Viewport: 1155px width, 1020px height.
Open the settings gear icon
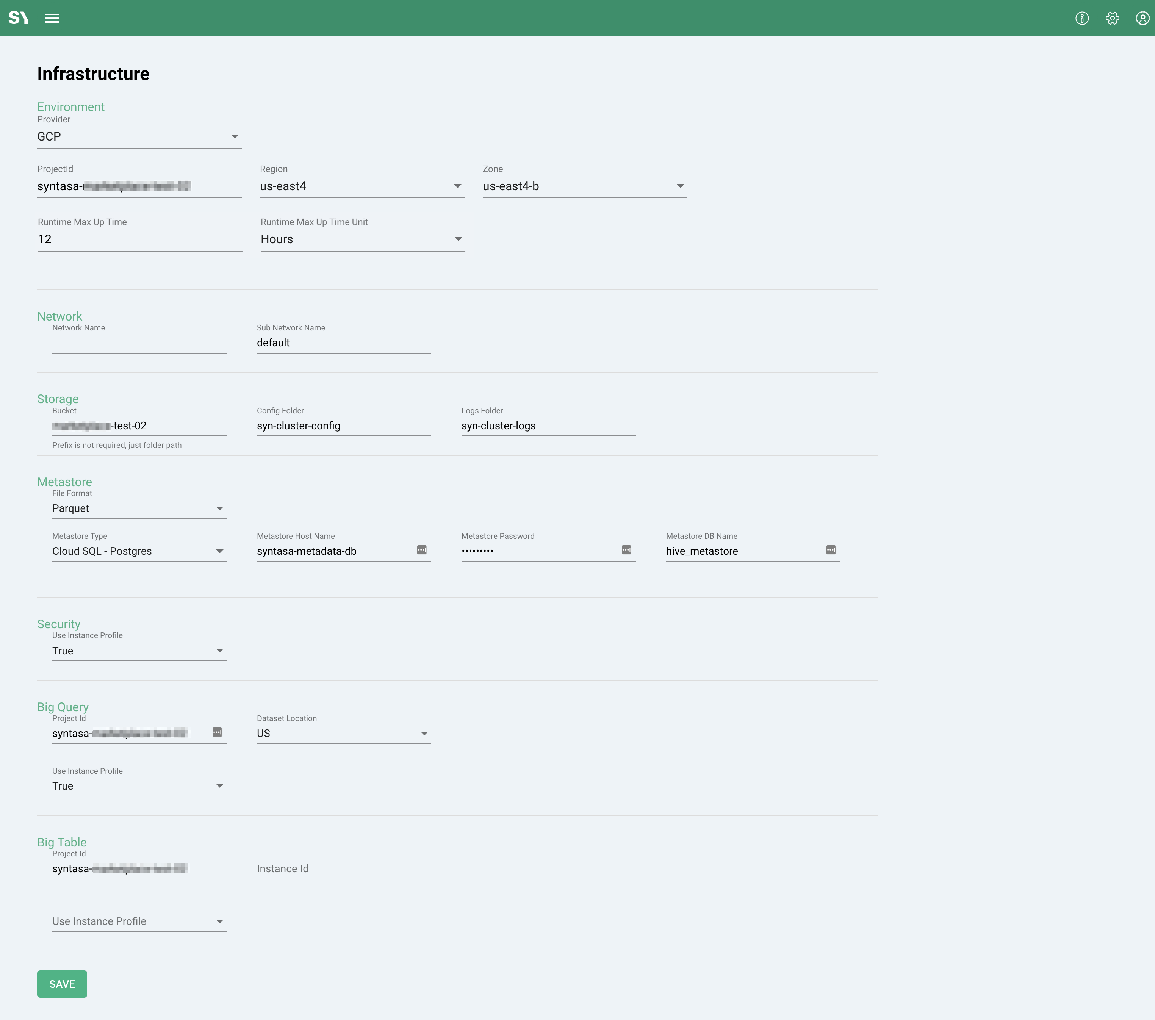pos(1112,18)
